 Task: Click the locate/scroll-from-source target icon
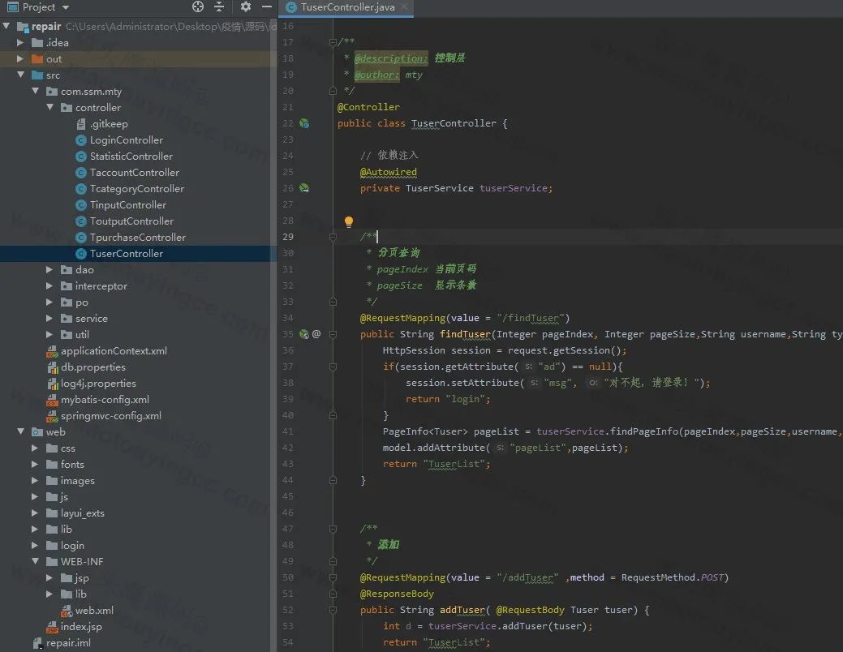[198, 7]
